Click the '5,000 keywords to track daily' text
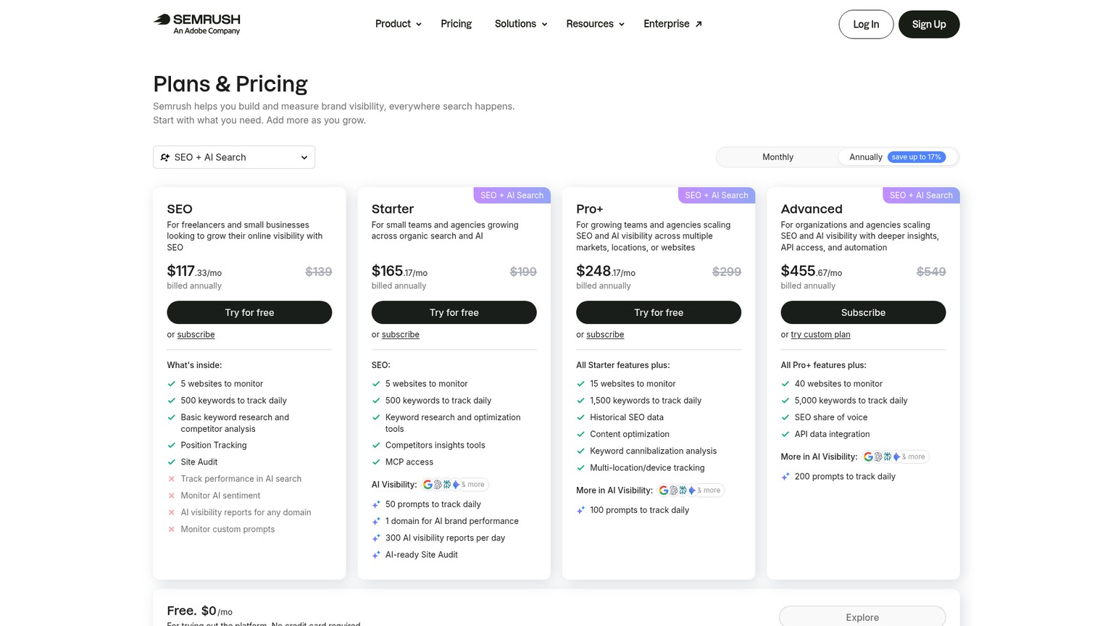Viewport: 1113px width, 626px height. tap(851, 401)
